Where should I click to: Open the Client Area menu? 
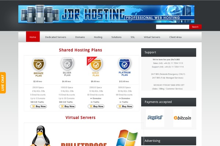(175, 37)
